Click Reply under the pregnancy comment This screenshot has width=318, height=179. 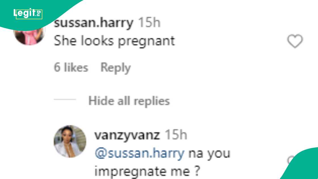[x=115, y=67]
